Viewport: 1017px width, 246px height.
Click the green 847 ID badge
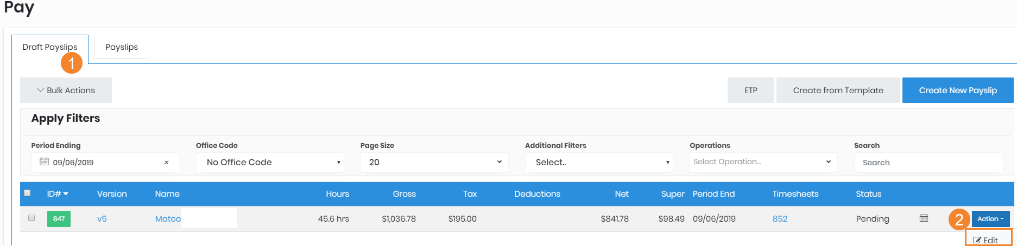click(59, 219)
